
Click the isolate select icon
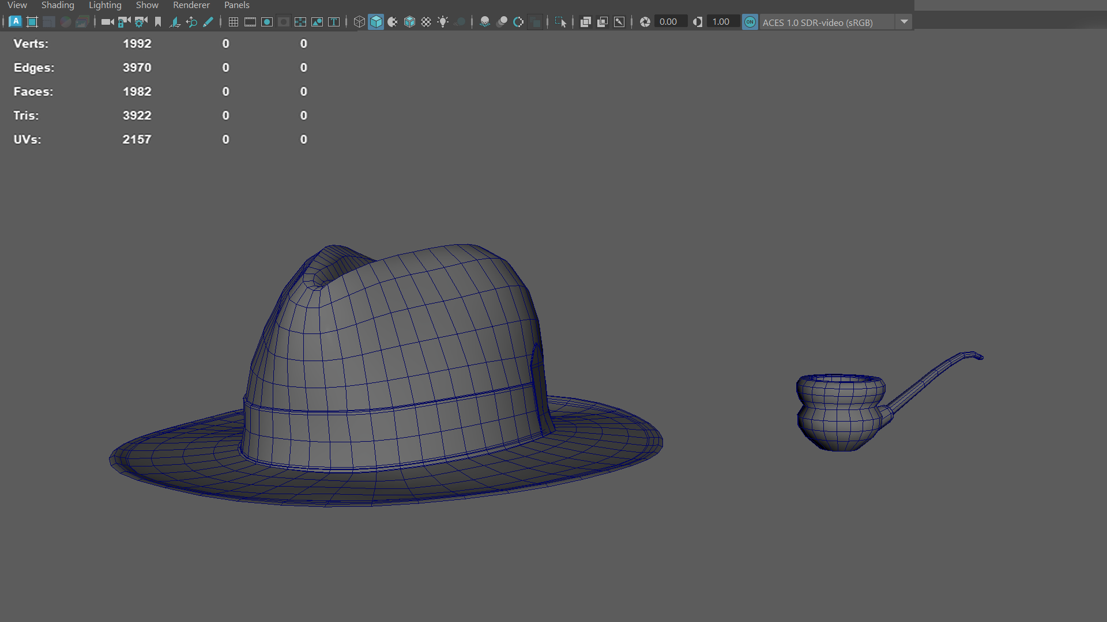coord(560,22)
